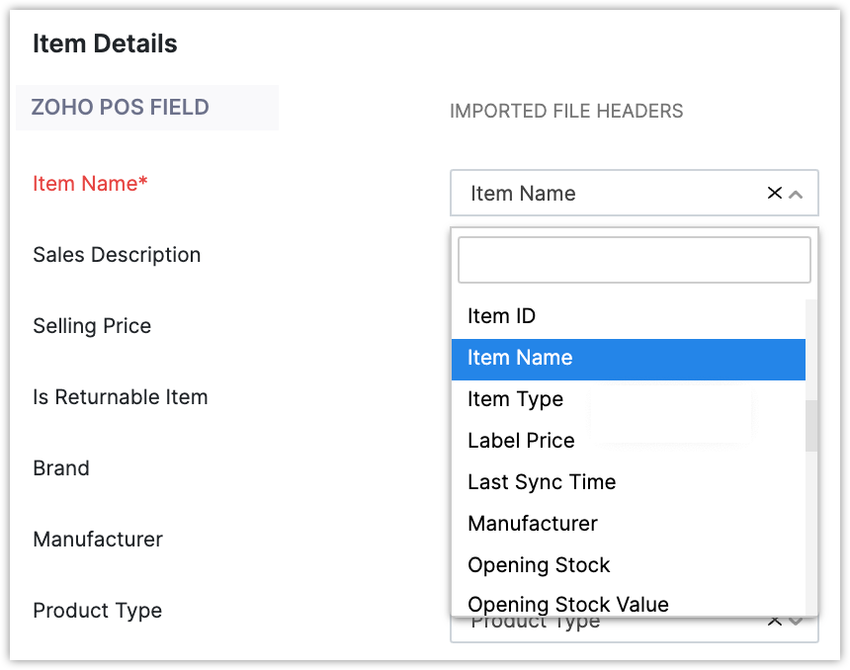The width and height of the screenshot is (850, 670).
Task: Collapse the Item Name dropdown chevron
Action: coord(797,195)
